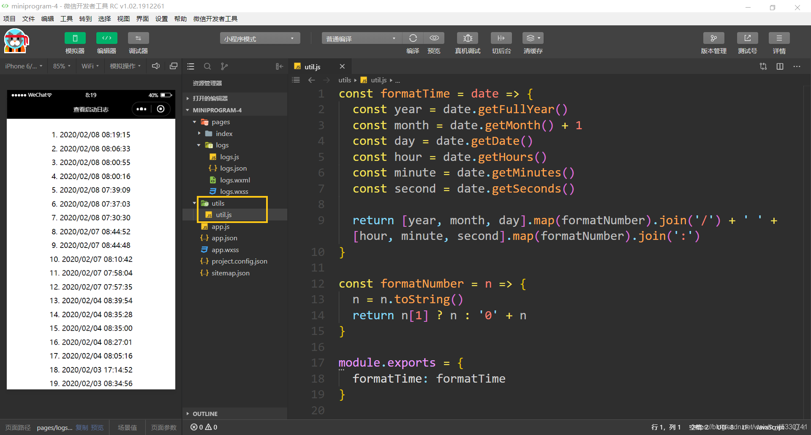
Task: Open editor more actions ellipsis
Action: (797, 66)
